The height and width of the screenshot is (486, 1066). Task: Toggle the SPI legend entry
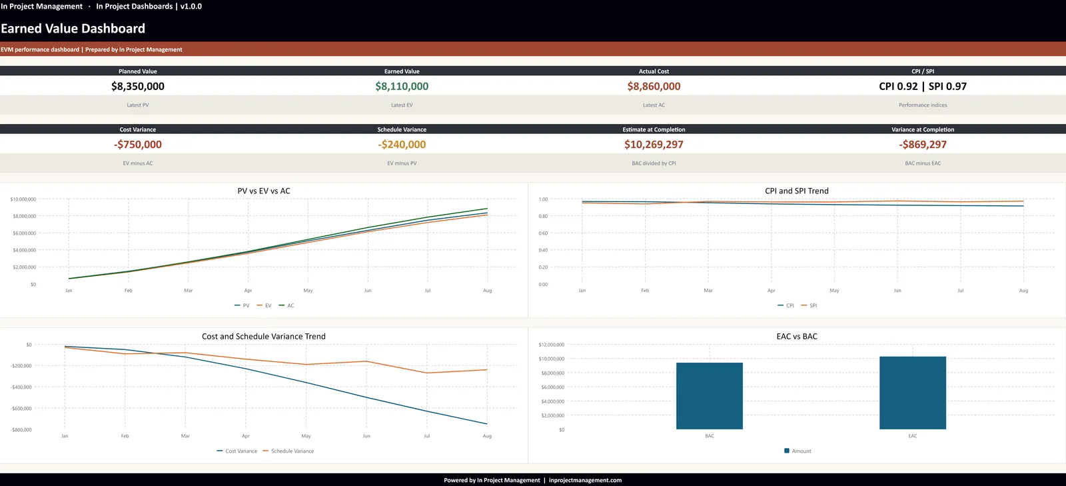point(809,305)
